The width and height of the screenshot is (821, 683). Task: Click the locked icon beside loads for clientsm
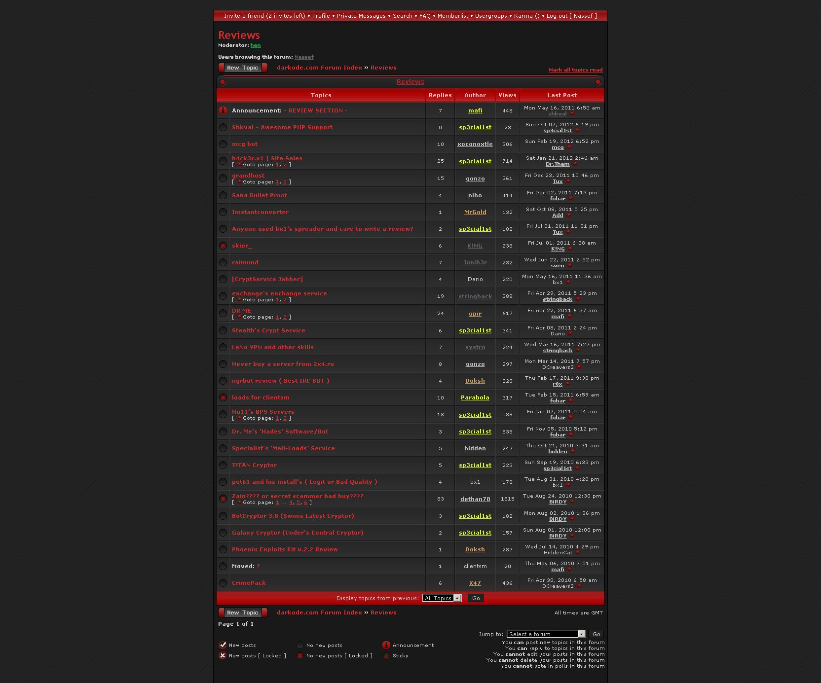tap(223, 397)
